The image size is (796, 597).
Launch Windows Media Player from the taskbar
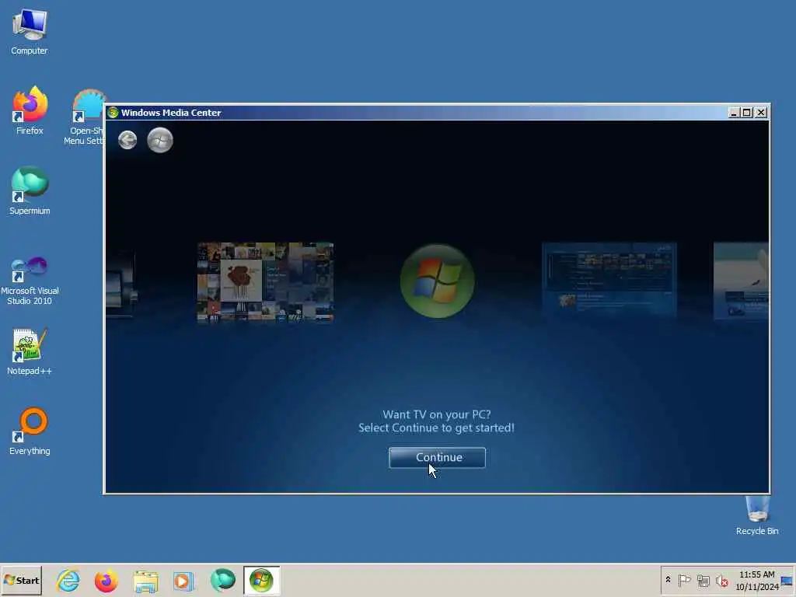point(183,581)
